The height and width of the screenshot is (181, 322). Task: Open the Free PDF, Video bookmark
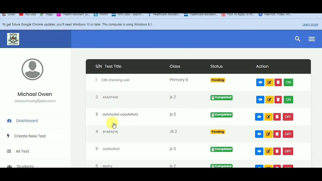[275, 14]
